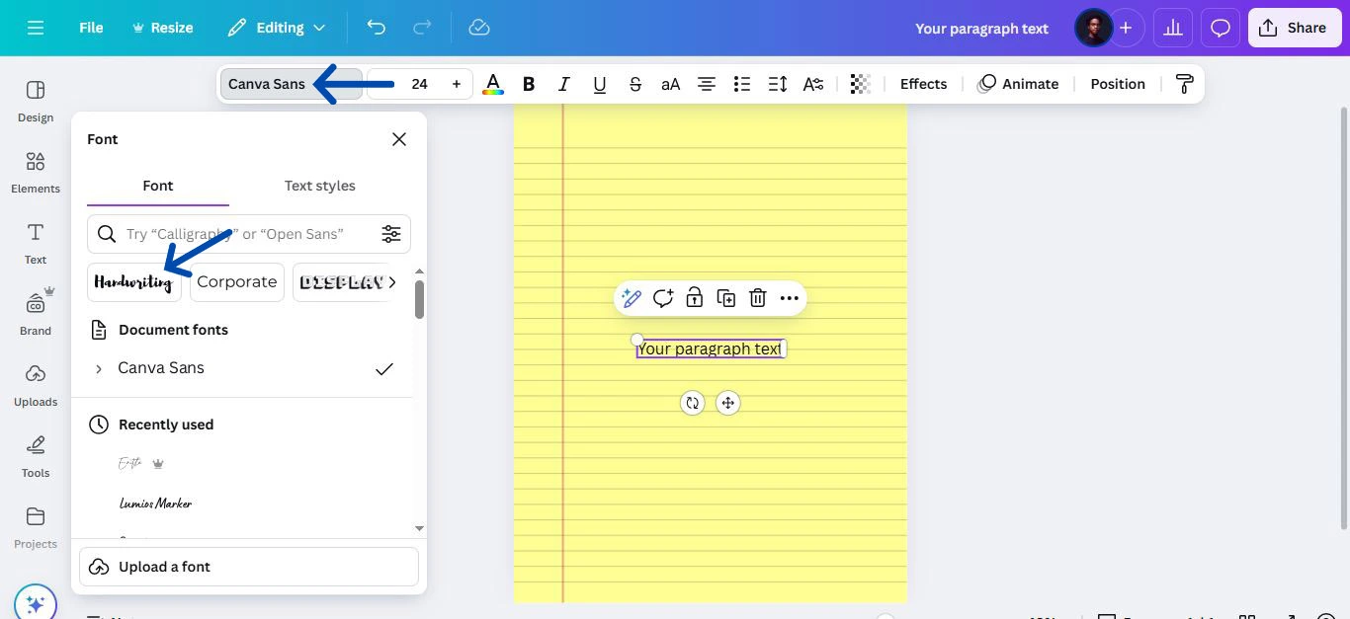Open the Elements sidebar panel
Screen dimensions: 1350x619
(x=36, y=172)
